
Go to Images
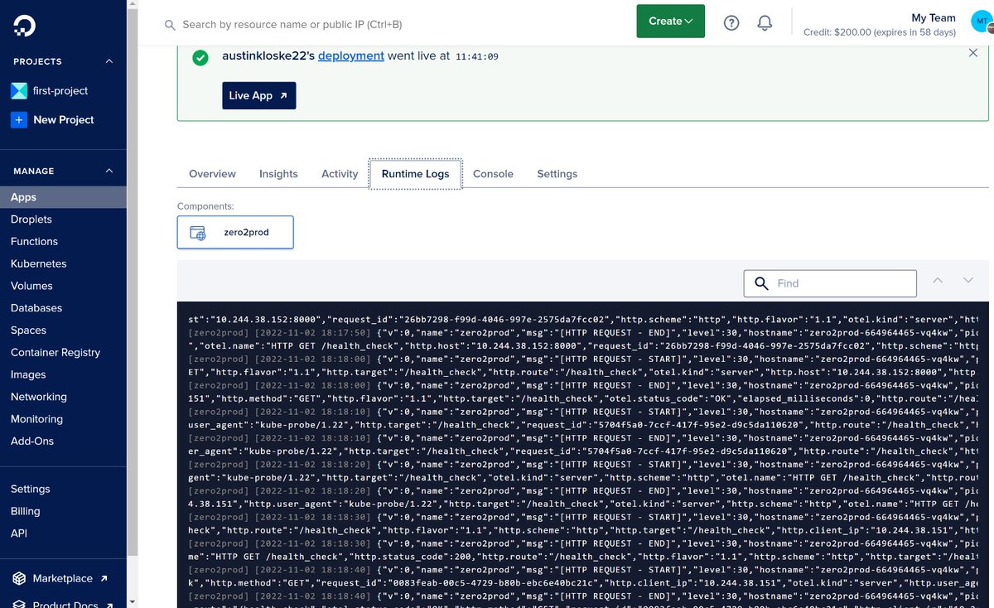(28, 374)
